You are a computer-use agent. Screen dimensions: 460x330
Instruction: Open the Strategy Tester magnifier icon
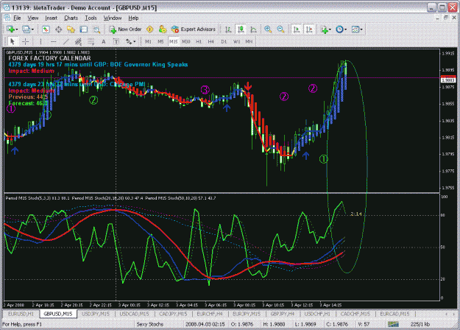[96, 29]
